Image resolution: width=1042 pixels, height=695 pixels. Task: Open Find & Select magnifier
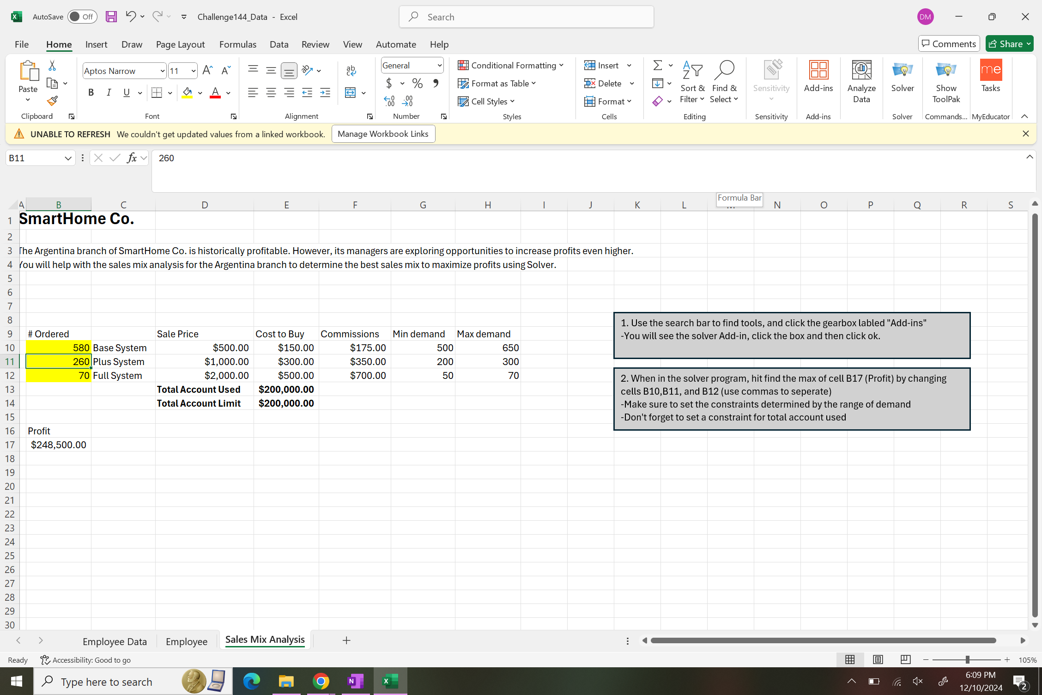click(x=724, y=82)
